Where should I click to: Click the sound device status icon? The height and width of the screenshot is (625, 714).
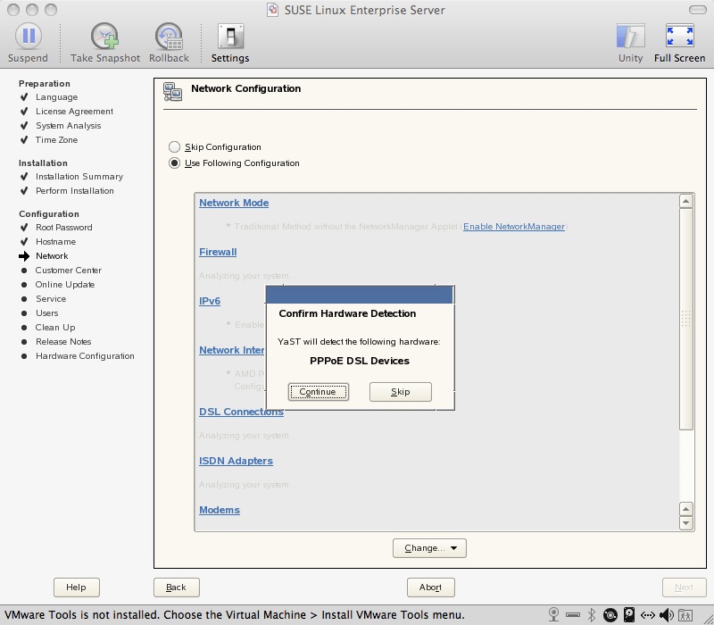tap(667, 615)
